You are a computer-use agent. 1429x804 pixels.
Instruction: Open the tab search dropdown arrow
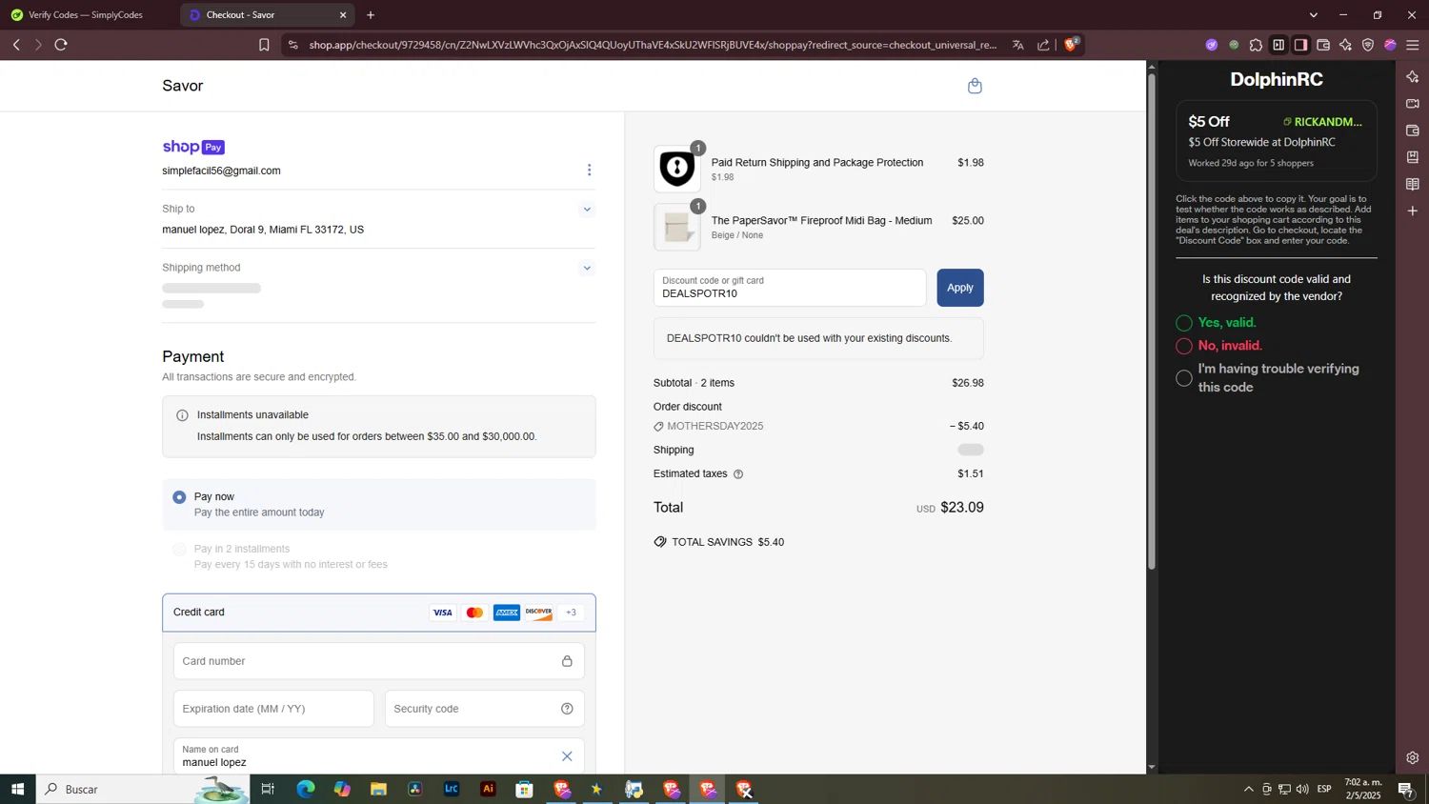click(1314, 15)
